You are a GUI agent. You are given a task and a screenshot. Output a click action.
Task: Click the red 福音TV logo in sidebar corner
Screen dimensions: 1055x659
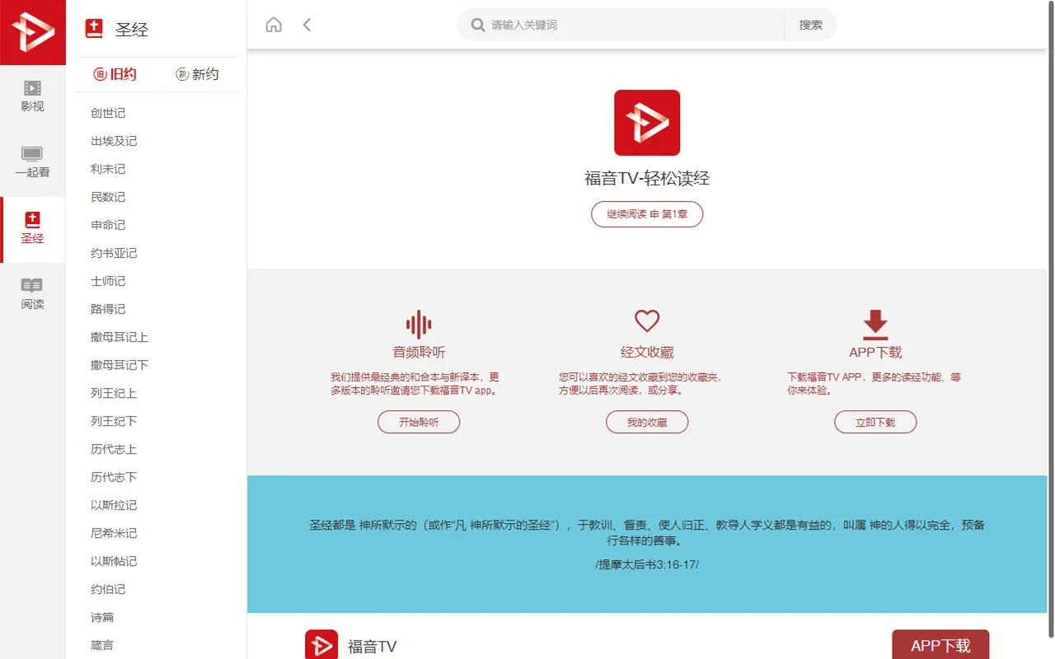point(33,32)
